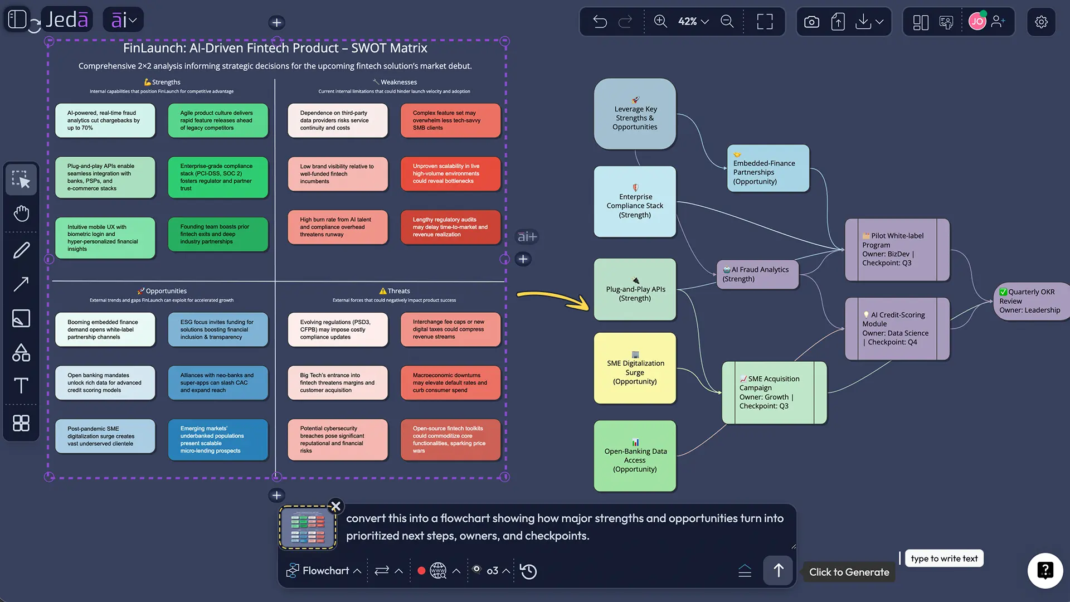Zoom out with the magnifier minus
Viewport: 1070px width, 602px height.
point(727,22)
